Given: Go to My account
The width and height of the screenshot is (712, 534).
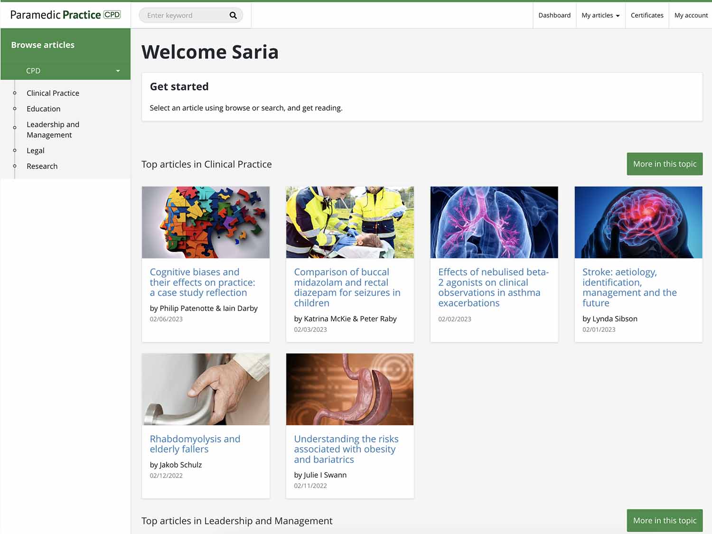Looking at the screenshot, I should (x=691, y=15).
